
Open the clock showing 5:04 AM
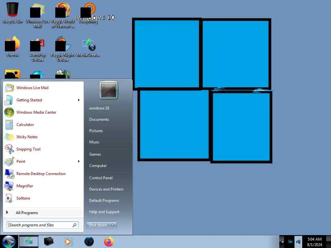pos(315,242)
